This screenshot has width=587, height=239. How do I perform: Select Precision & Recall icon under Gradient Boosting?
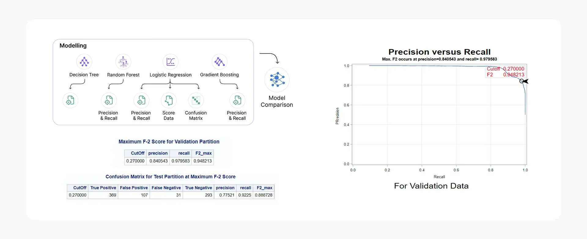[237, 100]
